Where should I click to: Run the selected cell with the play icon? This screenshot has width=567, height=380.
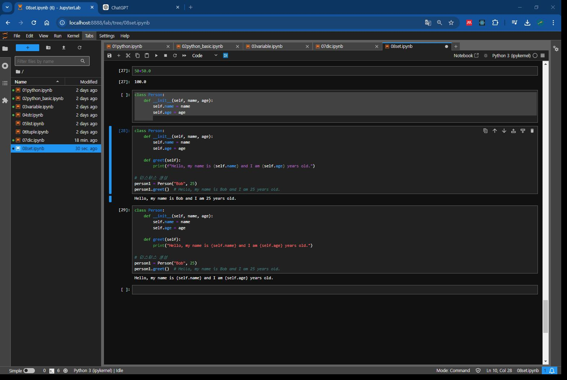(156, 55)
